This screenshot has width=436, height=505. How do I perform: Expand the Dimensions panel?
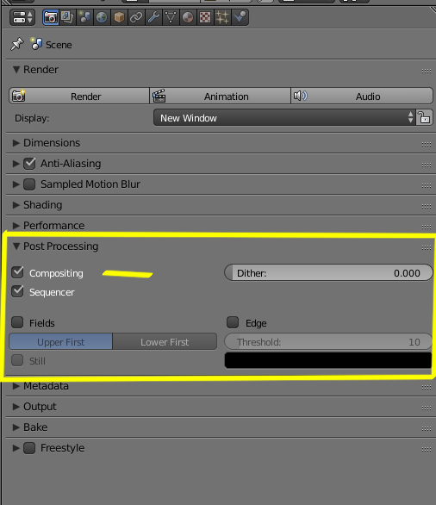click(x=16, y=143)
